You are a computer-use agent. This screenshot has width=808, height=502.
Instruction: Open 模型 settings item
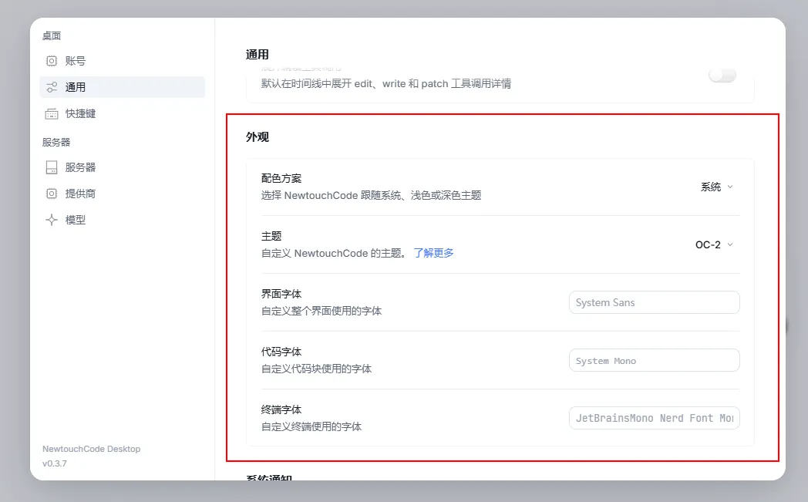(x=122, y=220)
